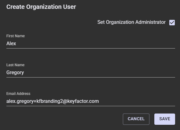This screenshot has height=130, width=180.
Task: Click the First Name field label
Action: 16,36
